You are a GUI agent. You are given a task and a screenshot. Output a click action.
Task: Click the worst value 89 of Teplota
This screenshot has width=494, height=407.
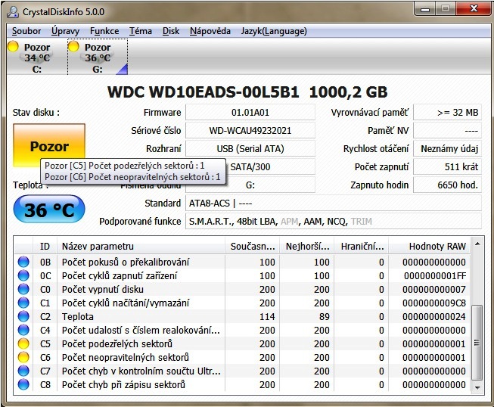tap(325, 316)
